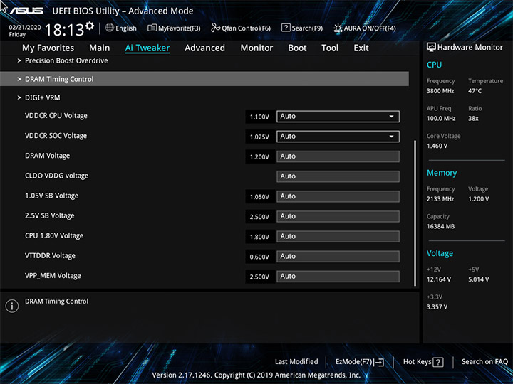Click the CPU Ratio 38x value
The height and width of the screenshot is (384, 513).
coord(473,119)
